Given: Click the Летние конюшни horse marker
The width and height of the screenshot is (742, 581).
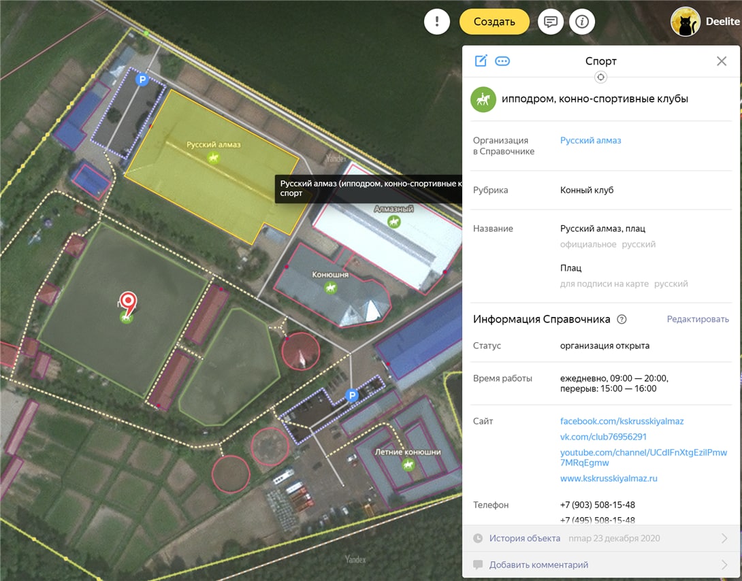Looking at the screenshot, I should pyautogui.click(x=408, y=464).
